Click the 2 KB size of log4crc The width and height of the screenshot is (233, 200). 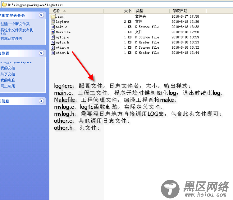[128, 22]
